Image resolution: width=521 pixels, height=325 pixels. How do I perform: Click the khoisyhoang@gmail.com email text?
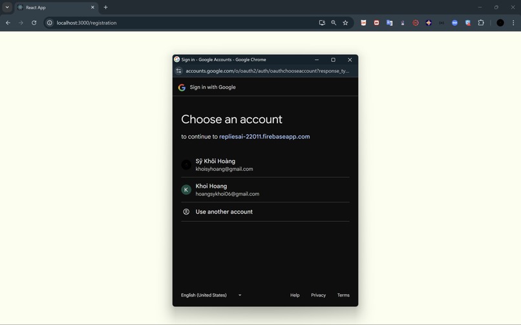click(x=224, y=169)
